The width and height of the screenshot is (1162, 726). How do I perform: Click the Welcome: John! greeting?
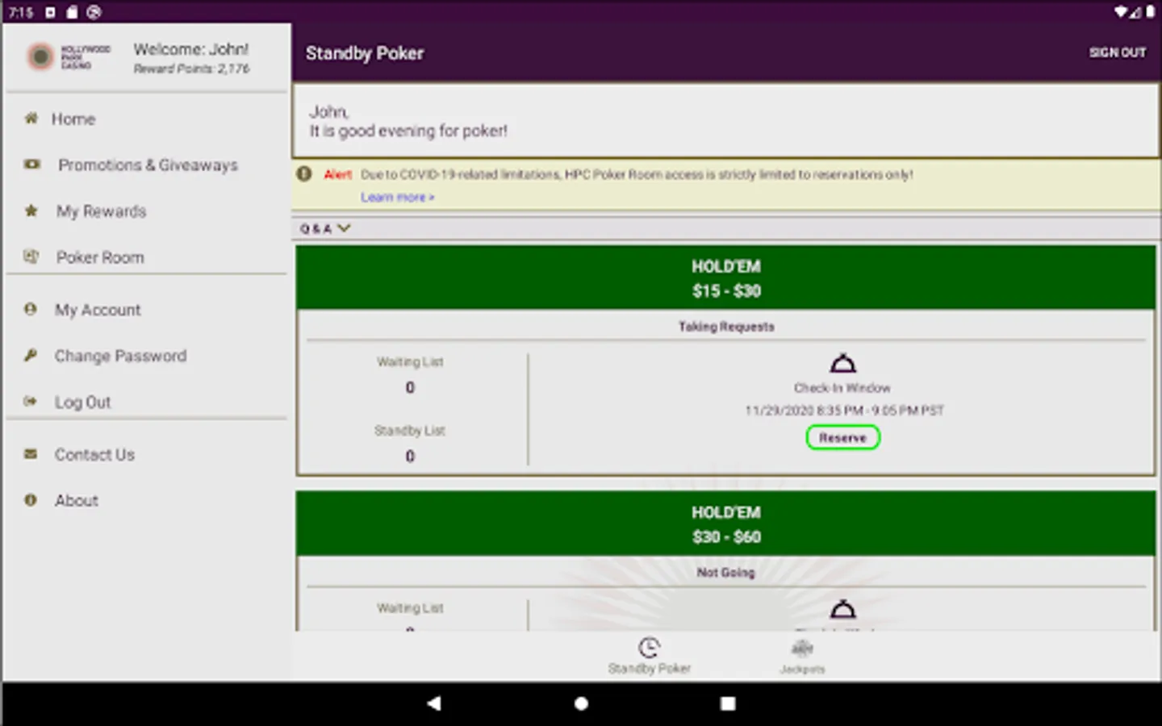pos(191,49)
